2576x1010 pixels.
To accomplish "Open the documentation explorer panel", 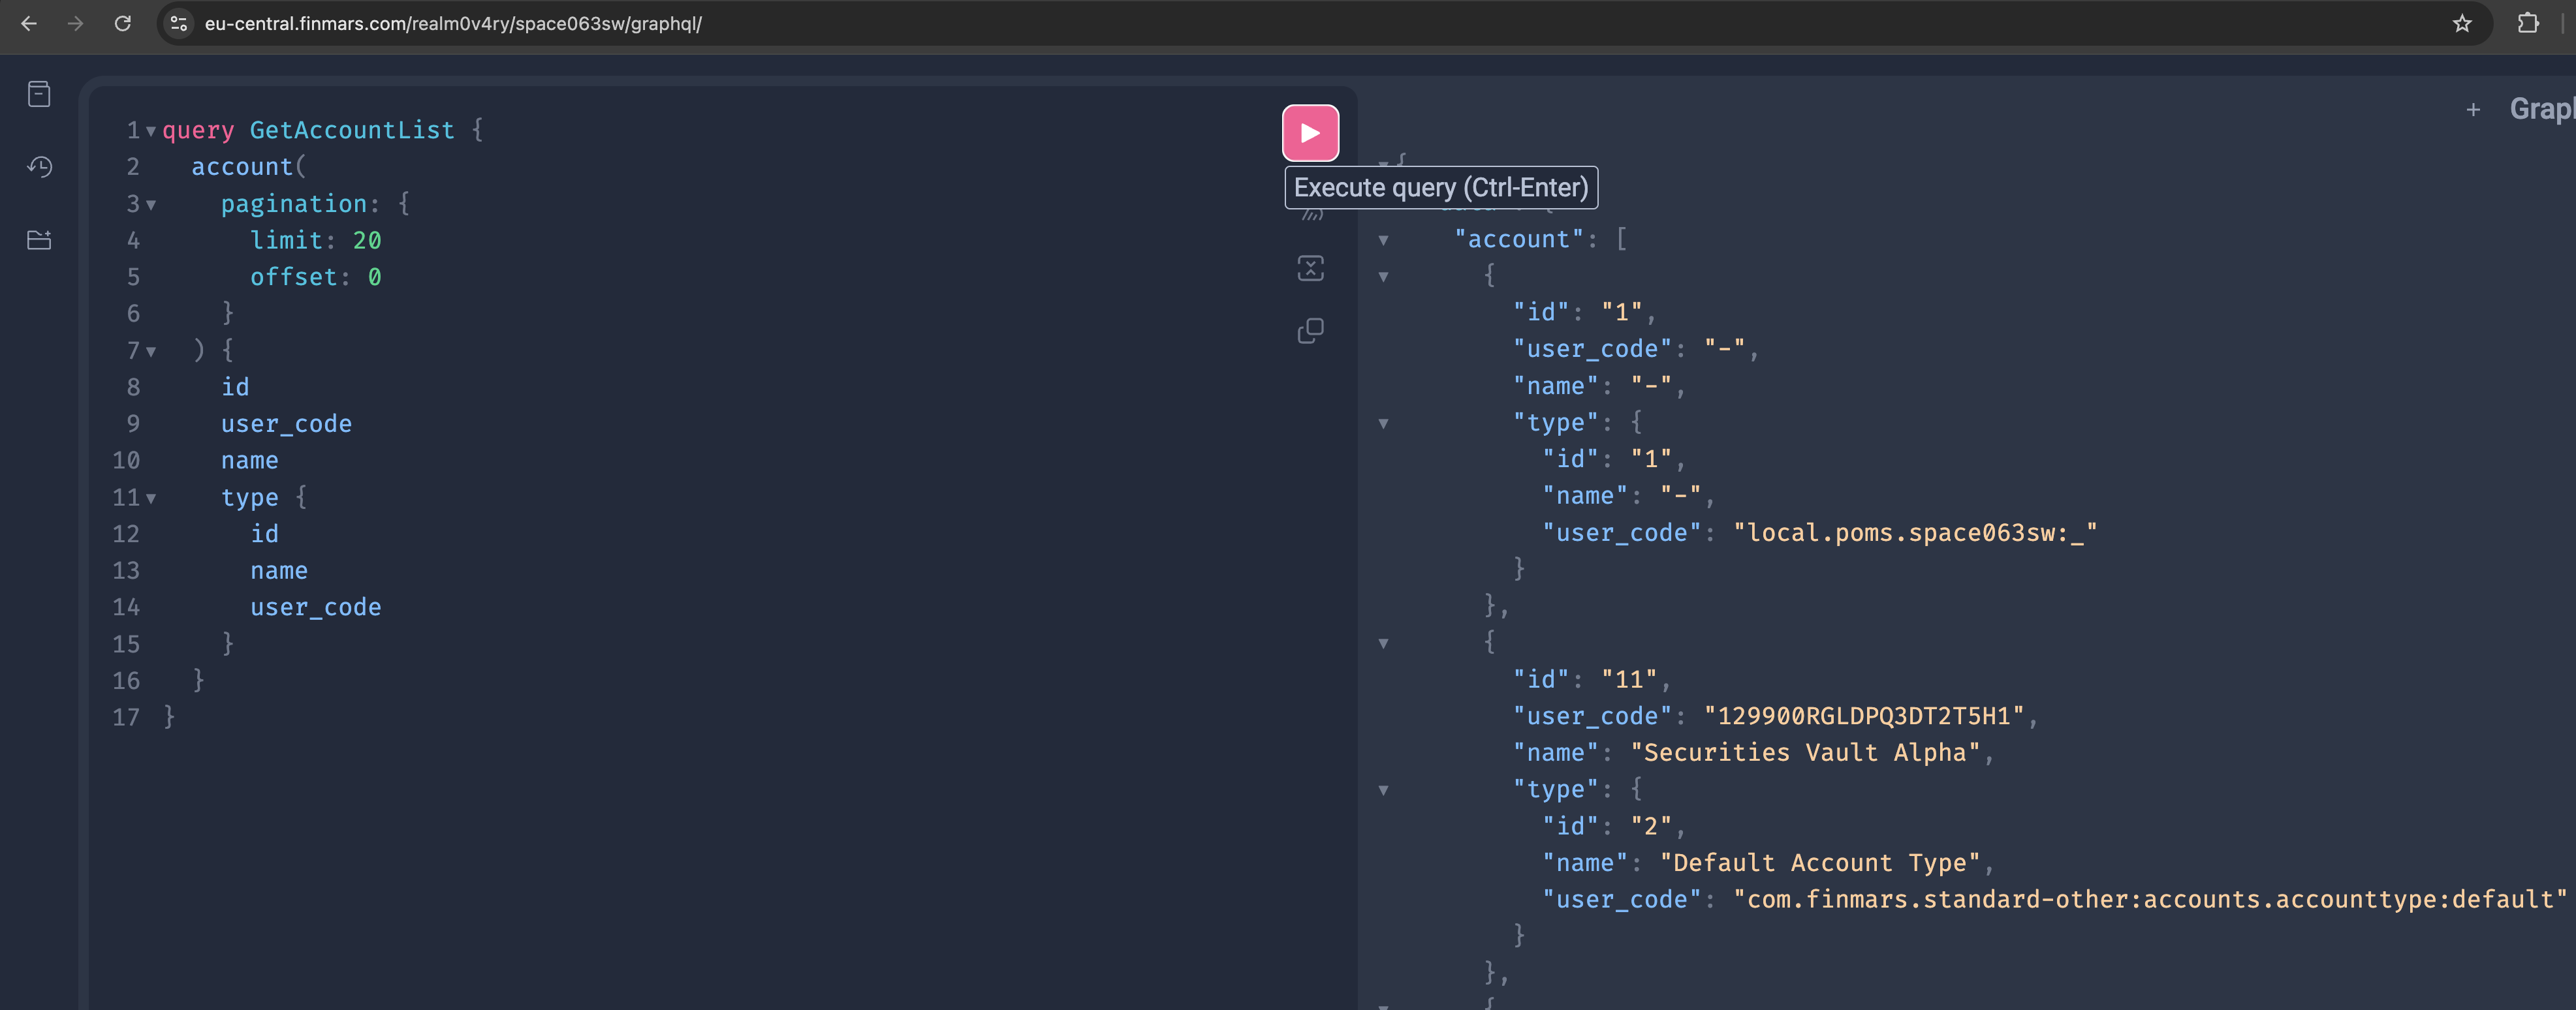I will click(39, 94).
